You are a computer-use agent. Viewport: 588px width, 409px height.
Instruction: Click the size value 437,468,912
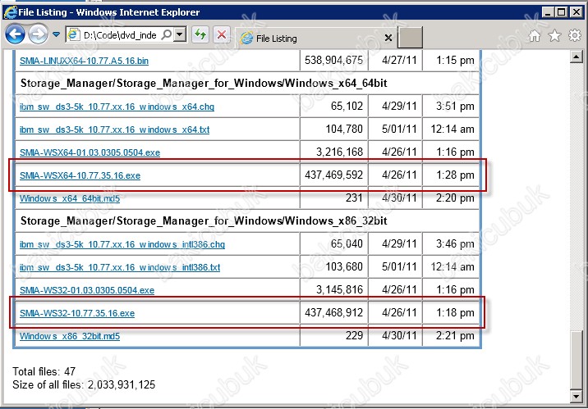(x=333, y=312)
